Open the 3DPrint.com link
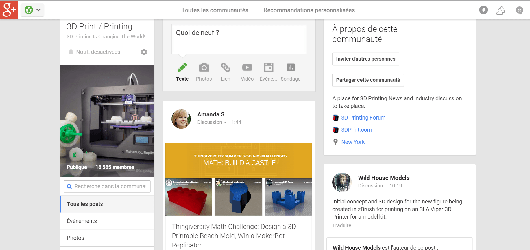This screenshot has width=530, height=250. pyautogui.click(x=356, y=130)
